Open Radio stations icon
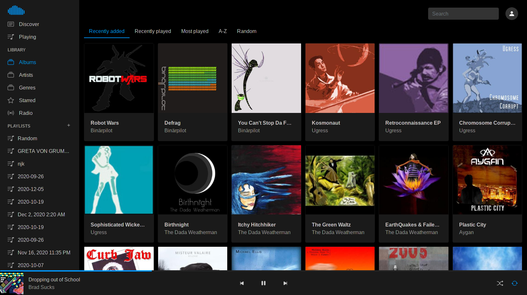 [x=11, y=113]
